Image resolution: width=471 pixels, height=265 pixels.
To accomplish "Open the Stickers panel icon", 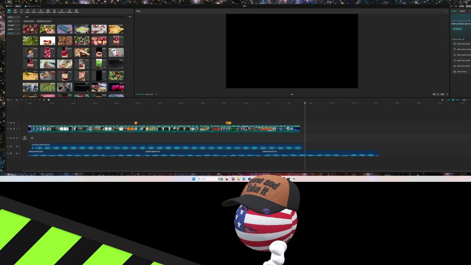I will click(x=28, y=11).
